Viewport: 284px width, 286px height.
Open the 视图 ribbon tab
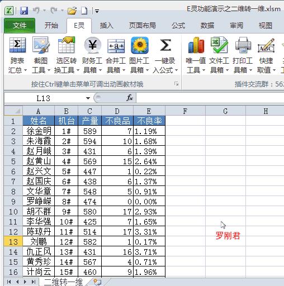tap(266, 26)
